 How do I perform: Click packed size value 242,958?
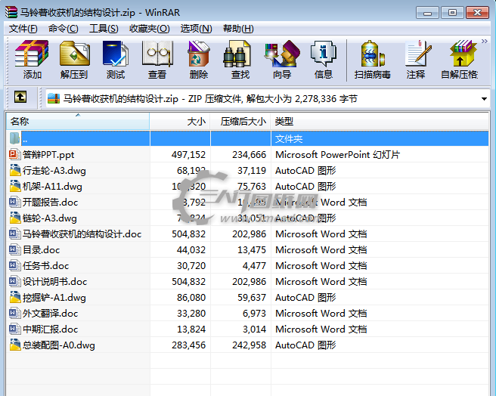tap(249, 345)
